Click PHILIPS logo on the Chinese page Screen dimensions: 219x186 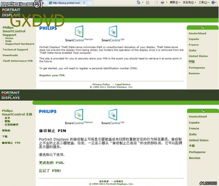click(48, 112)
